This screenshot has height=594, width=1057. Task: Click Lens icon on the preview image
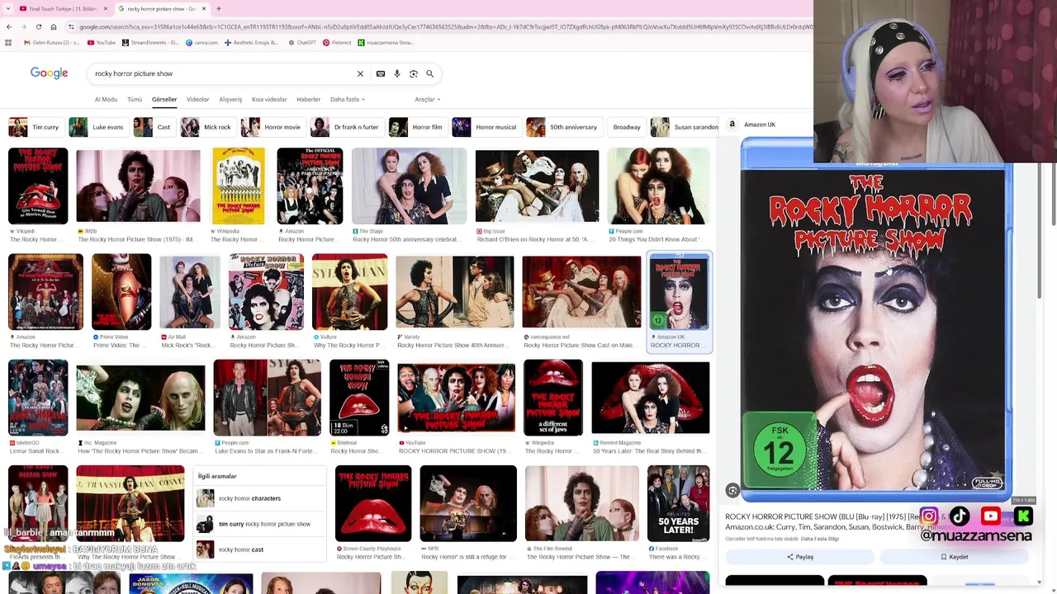click(x=732, y=491)
